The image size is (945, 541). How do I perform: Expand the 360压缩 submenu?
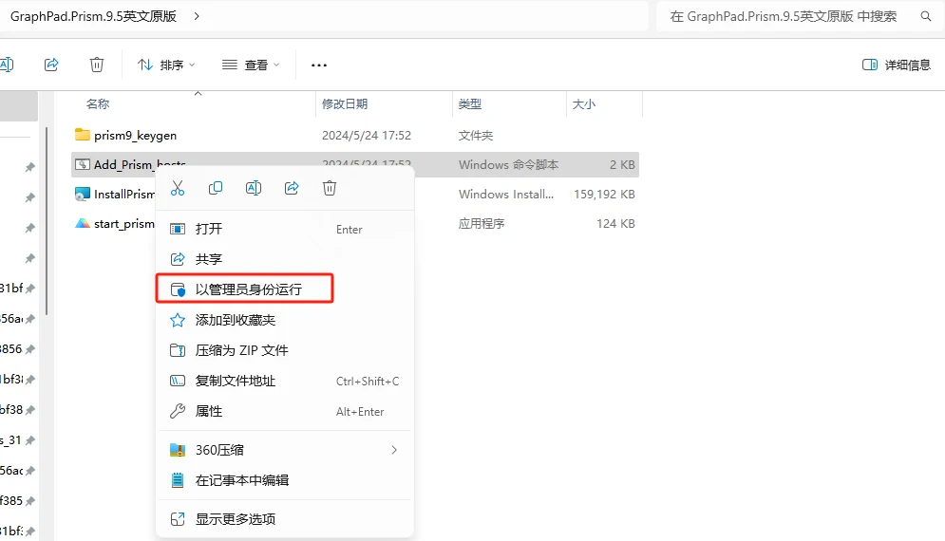pos(394,450)
